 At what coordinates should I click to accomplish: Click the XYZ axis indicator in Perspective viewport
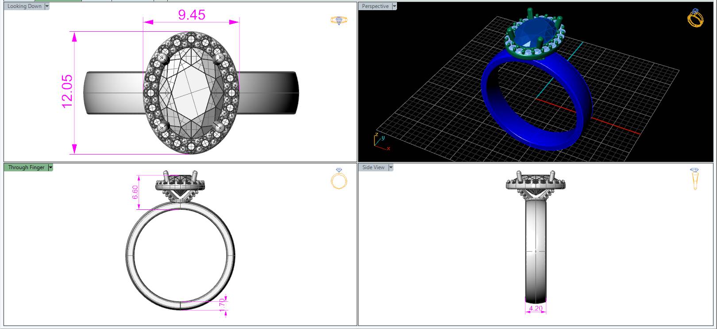click(381, 141)
